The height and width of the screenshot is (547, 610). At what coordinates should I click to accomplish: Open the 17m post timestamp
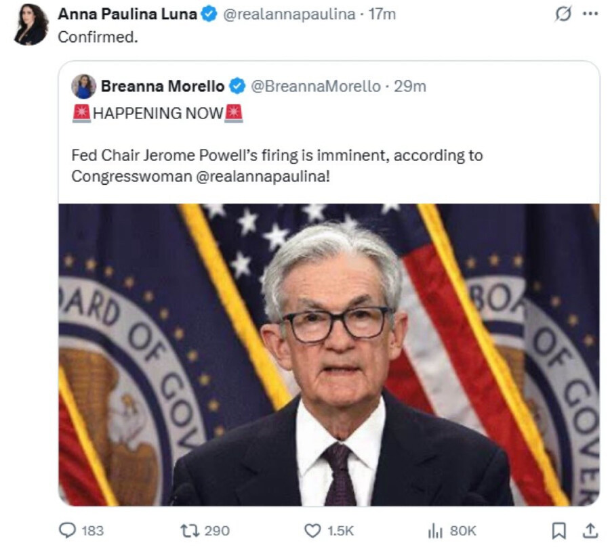tap(382, 14)
